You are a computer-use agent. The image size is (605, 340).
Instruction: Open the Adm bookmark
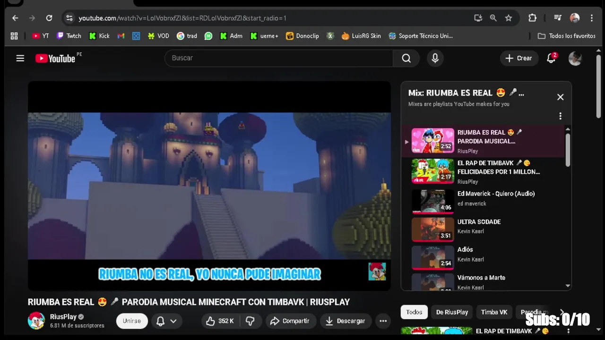coord(231,36)
